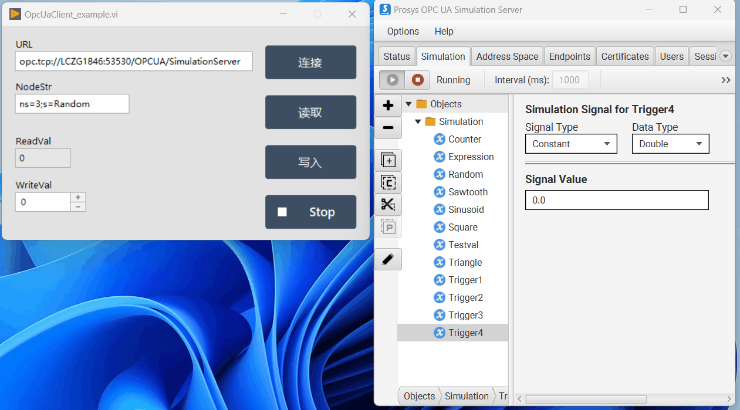740x410 pixels.
Task: Select the Simulation tab
Action: (443, 56)
